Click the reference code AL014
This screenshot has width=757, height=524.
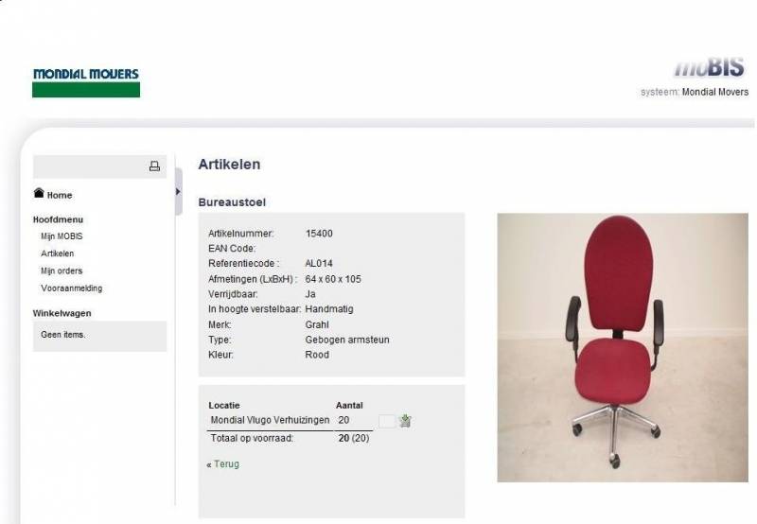point(319,264)
